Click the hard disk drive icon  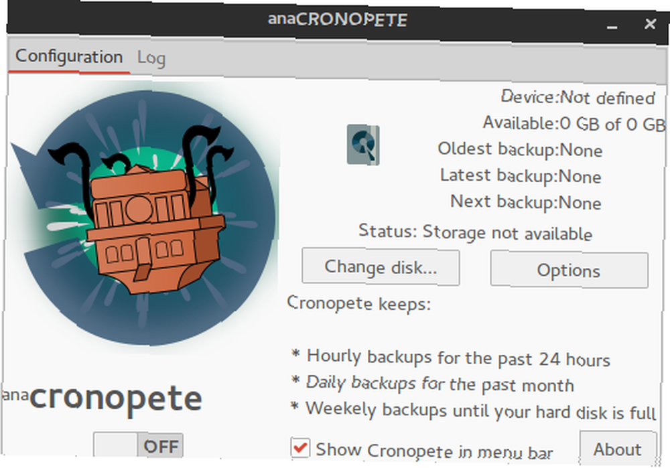(x=362, y=145)
